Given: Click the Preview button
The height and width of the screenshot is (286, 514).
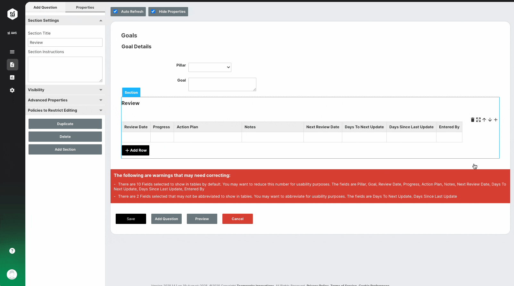Looking at the screenshot, I should click(202, 219).
